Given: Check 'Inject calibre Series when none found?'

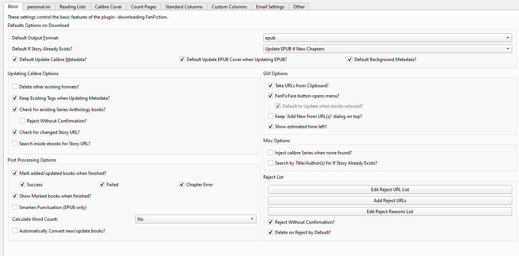Looking at the screenshot, I should (x=271, y=153).
